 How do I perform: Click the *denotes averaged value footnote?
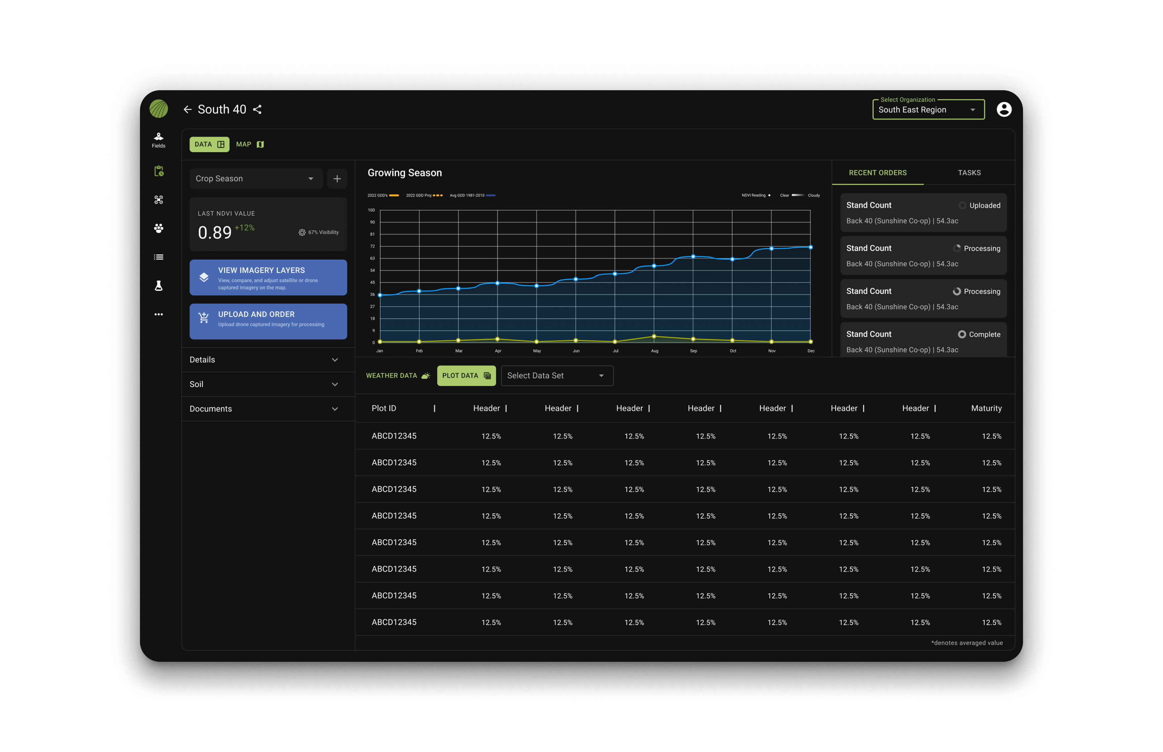point(966,643)
